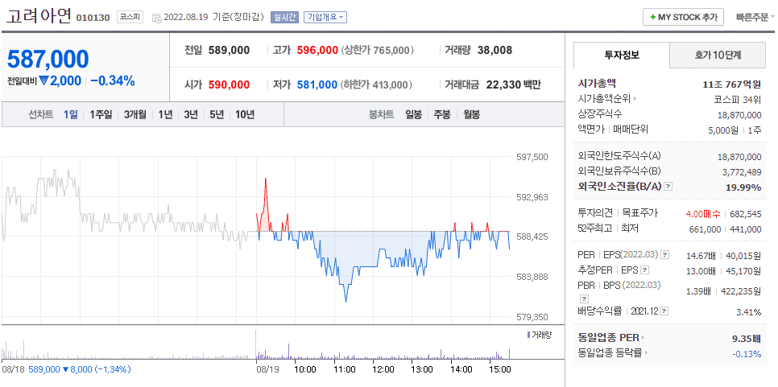Image resolution: width=778 pixels, height=387 pixels.
Task: Show the 월봉 candlestick chart
Action: 471,114
